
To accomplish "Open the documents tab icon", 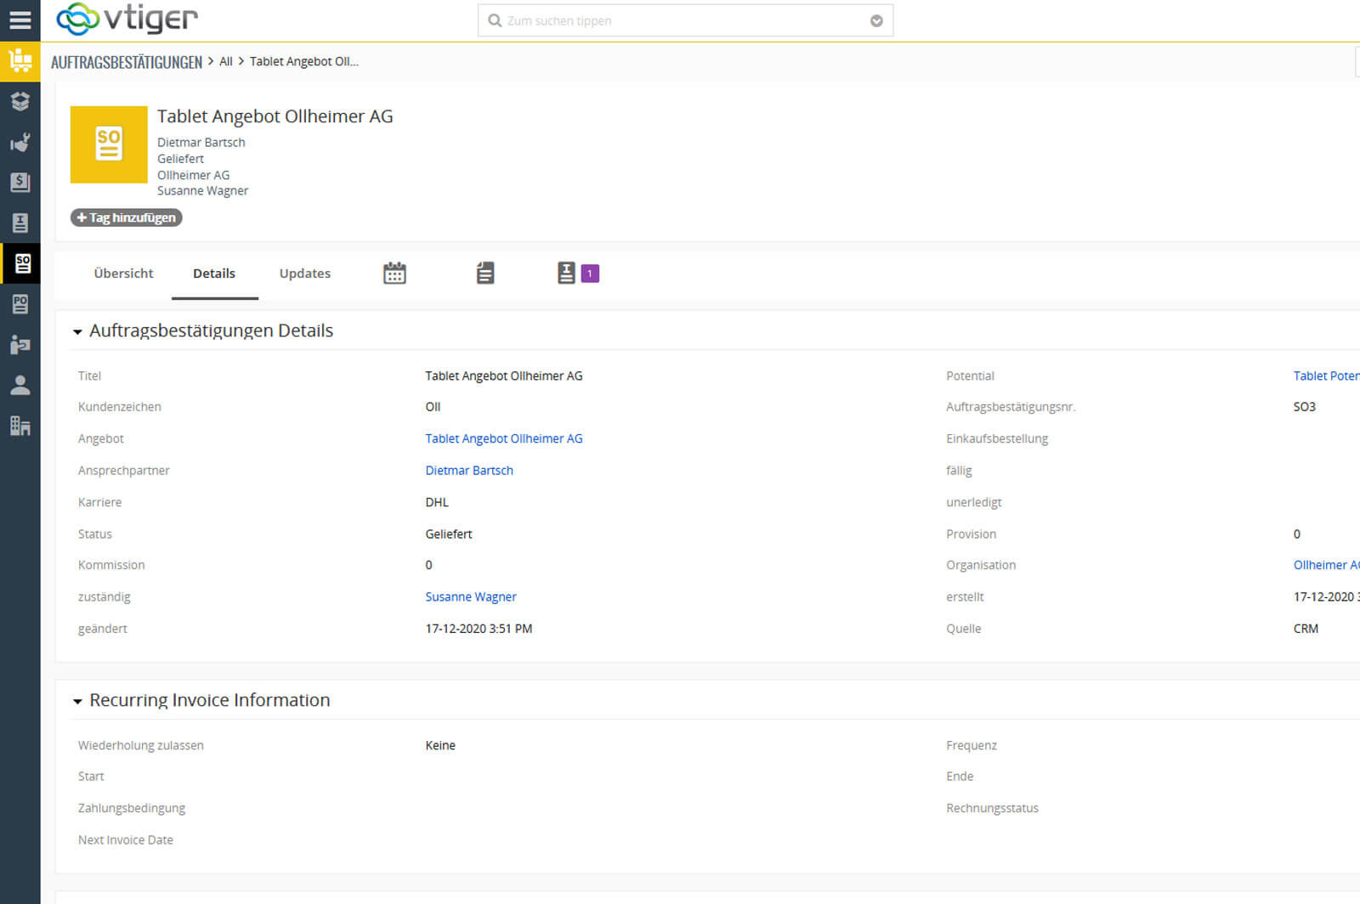I will [485, 274].
